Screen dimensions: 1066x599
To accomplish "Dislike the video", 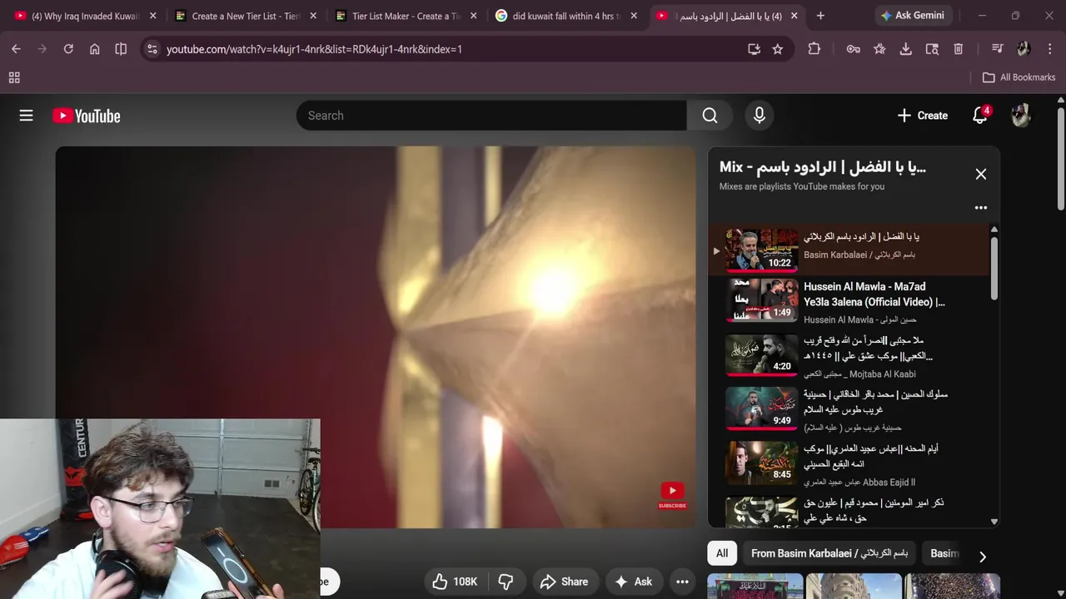I will pos(506,582).
